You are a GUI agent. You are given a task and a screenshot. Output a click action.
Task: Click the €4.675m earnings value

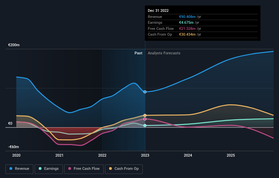pos(186,22)
